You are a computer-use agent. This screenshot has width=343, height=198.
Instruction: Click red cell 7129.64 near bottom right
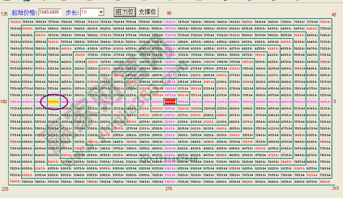click(x=312, y=175)
